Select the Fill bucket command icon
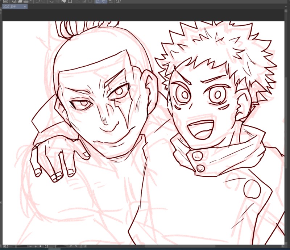 tap(64, 1)
